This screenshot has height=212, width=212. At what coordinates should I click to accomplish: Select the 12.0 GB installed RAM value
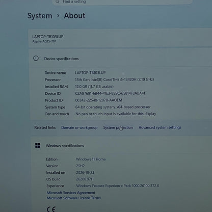94,87
